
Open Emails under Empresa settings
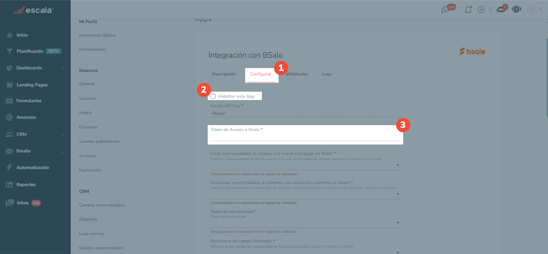[x=86, y=113]
